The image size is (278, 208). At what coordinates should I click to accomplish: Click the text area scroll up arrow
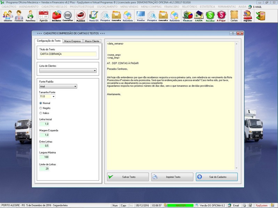(236, 44)
